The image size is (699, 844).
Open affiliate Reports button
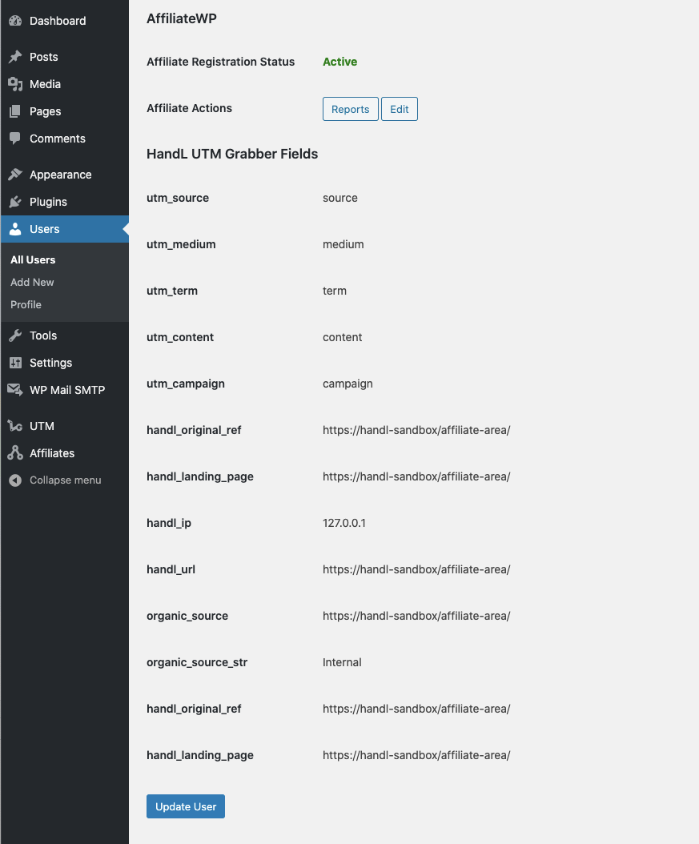pyautogui.click(x=350, y=109)
